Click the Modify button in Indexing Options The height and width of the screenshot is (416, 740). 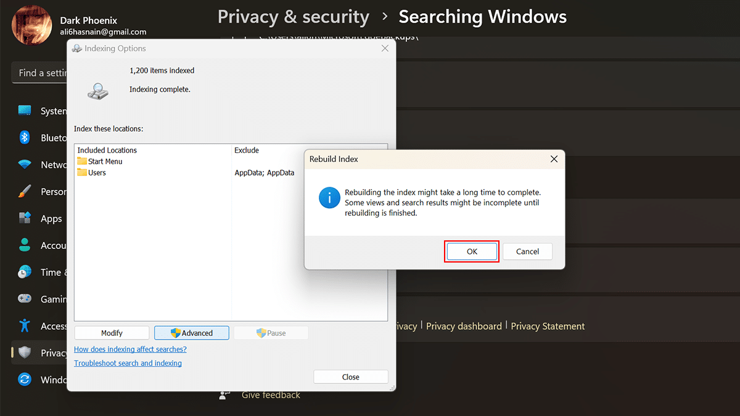point(112,333)
